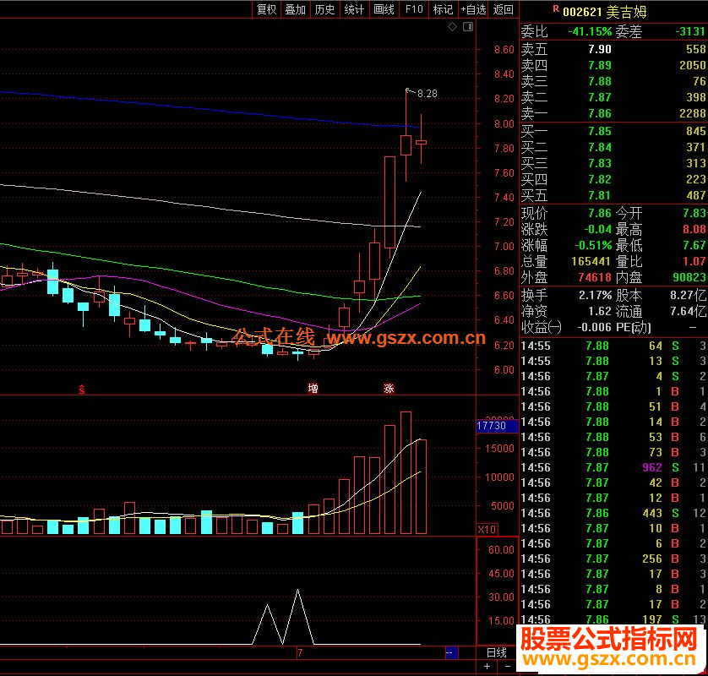708x676 pixels.
Task: Click the 现价 current price 7.86
Action: (x=600, y=213)
